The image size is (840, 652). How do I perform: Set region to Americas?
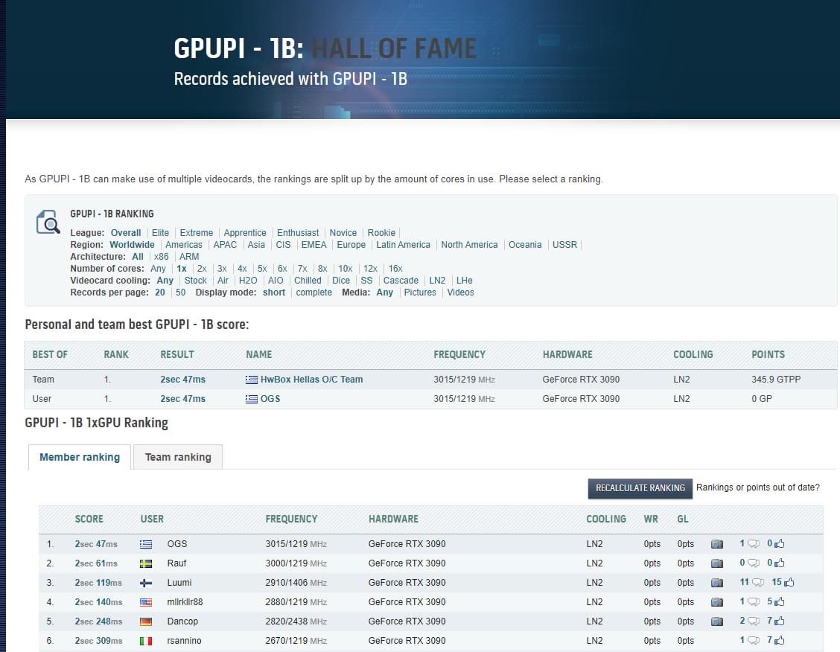[x=184, y=245]
